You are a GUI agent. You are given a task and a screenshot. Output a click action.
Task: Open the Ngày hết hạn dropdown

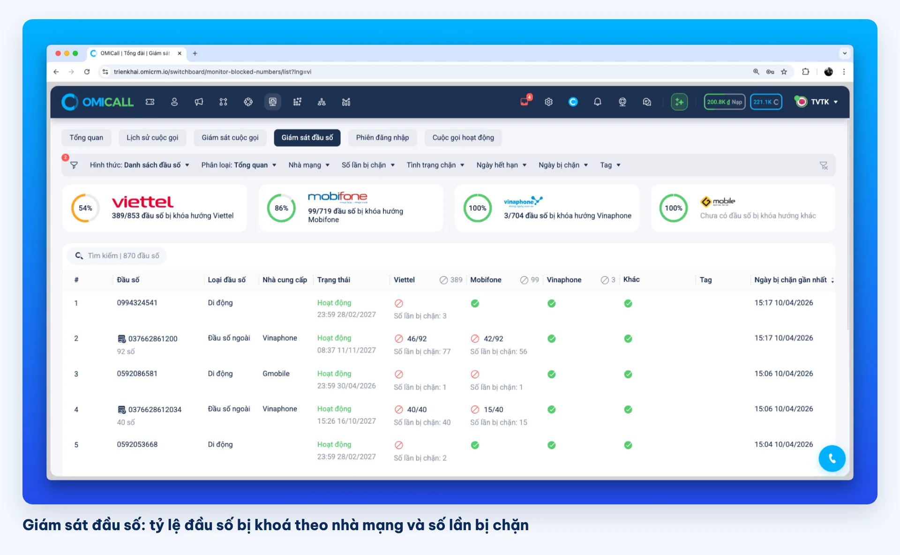pos(502,165)
